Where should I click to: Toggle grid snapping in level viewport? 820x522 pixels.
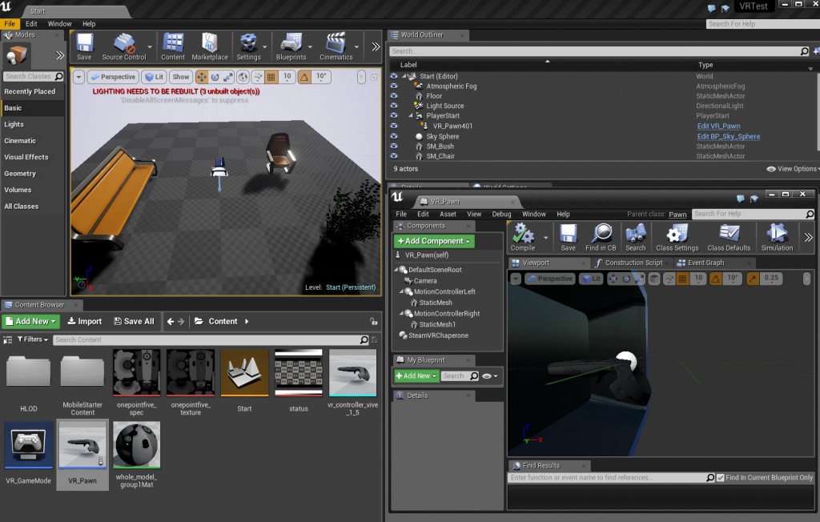[271, 77]
